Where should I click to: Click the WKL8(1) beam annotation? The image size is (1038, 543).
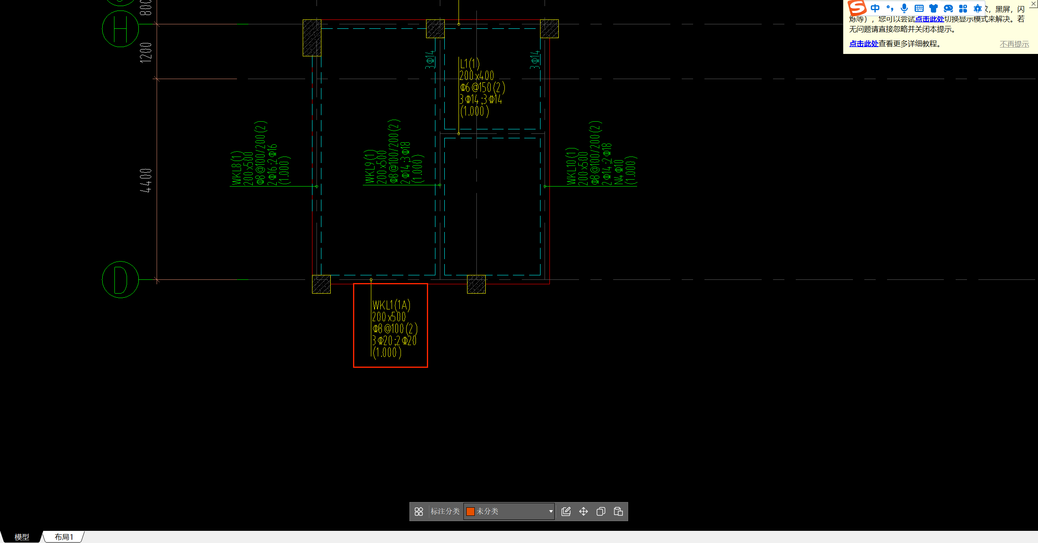pyautogui.click(x=261, y=154)
